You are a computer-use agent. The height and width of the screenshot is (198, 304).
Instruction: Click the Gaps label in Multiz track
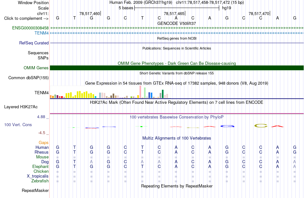click(44, 143)
